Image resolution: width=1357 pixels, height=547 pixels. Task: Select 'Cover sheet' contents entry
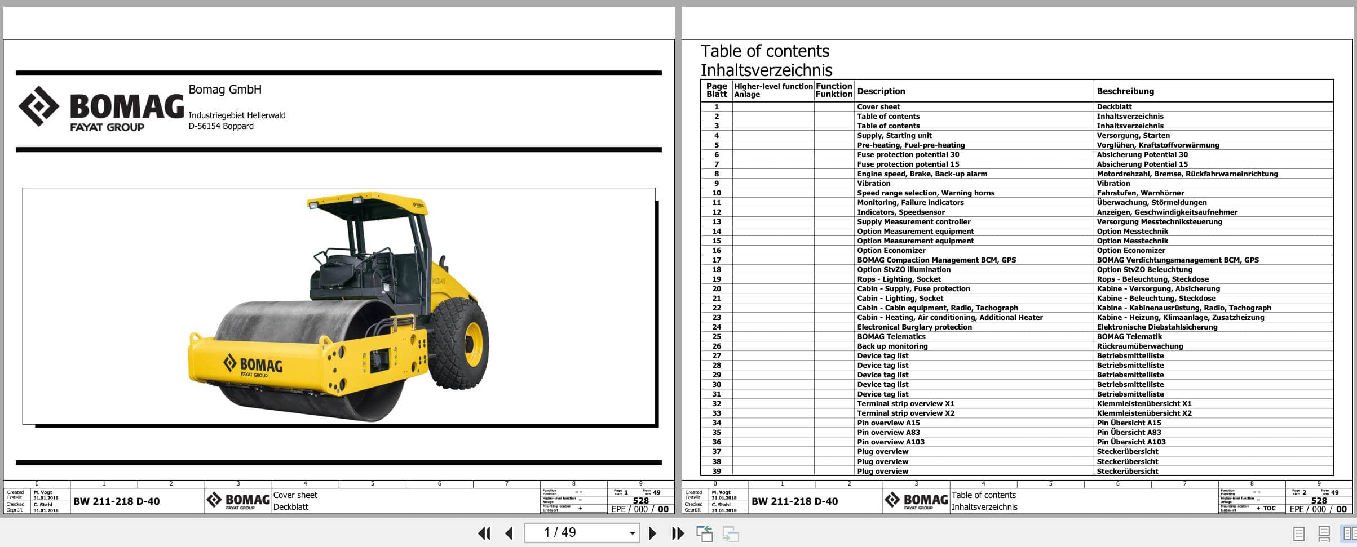pyautogui.click(x=878, y=106)
